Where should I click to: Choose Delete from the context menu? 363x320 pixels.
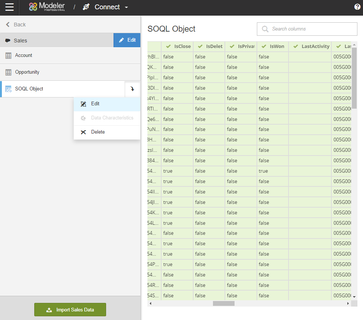click(98, 132)
